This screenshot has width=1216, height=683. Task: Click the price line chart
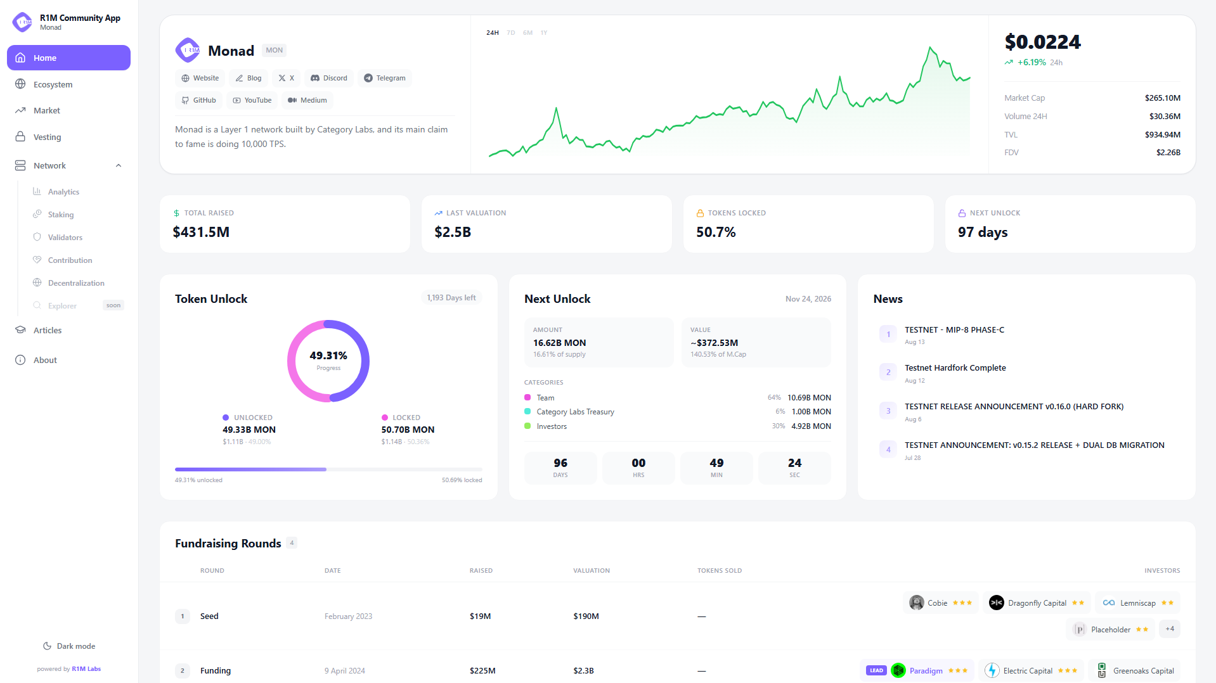(729, 101)
